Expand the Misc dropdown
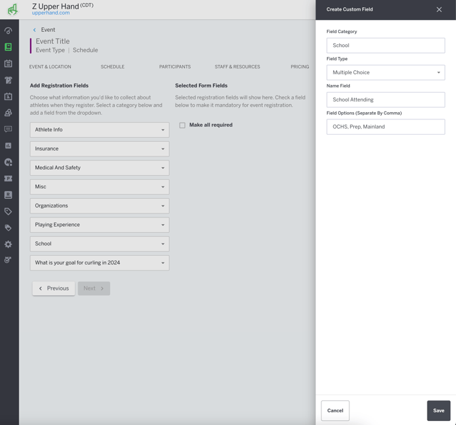Viewport: 456px width, 425px height. [99, 187]
